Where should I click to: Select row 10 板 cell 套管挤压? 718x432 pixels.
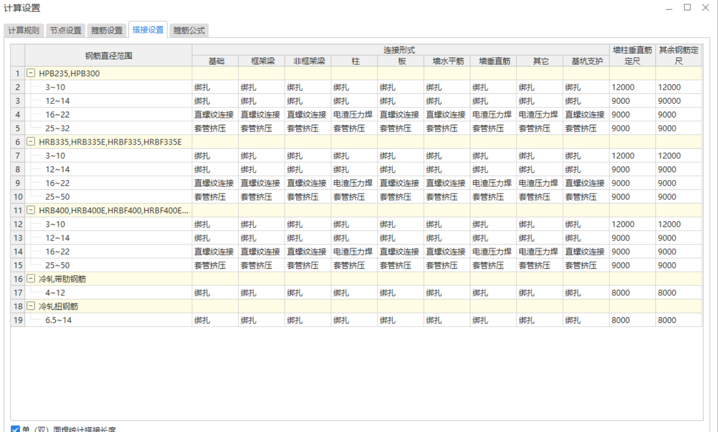pos(401,197)
